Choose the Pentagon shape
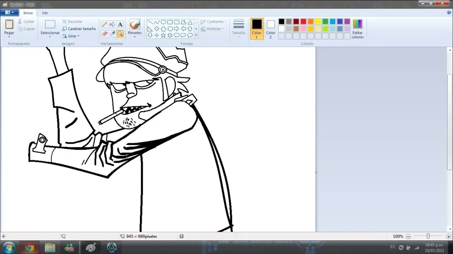The width and height of the screenshot is (453, 254). click(163, 29)
